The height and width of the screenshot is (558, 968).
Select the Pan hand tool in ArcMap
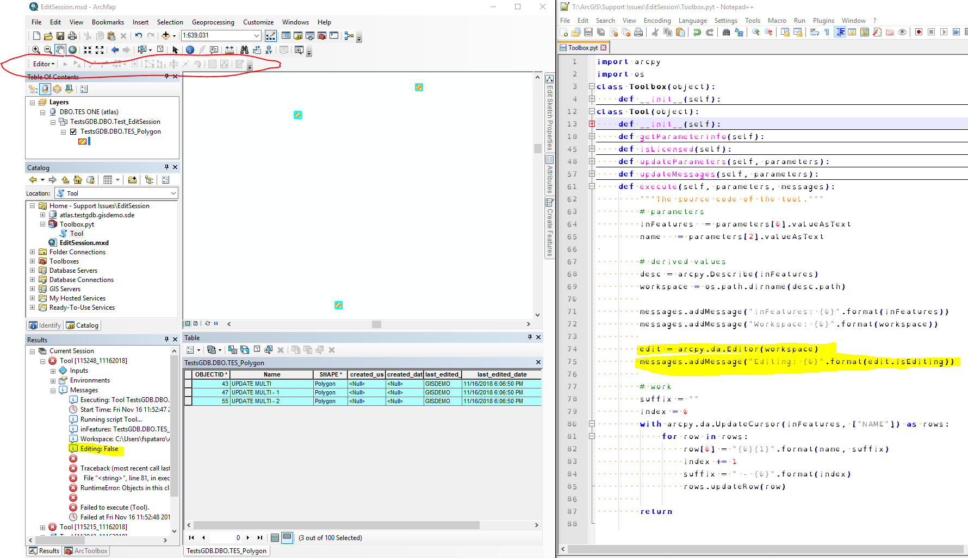[60, 50]
